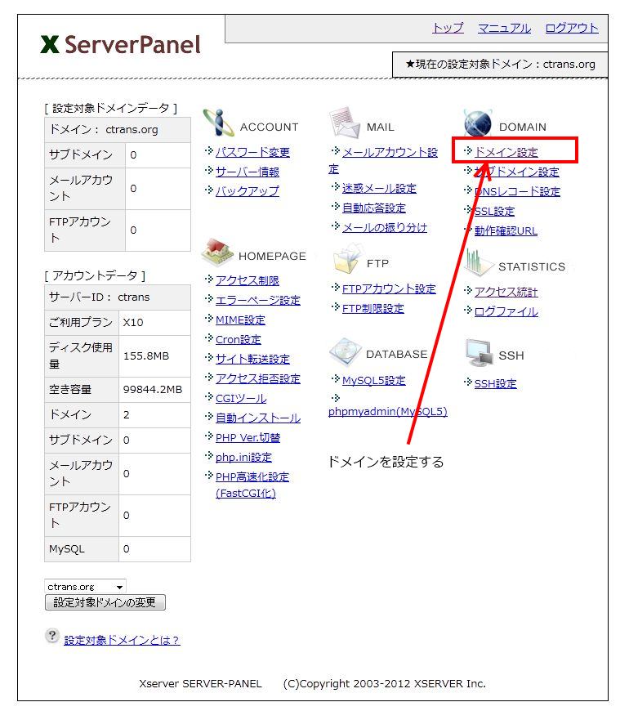Open MySQL5設定 link
The width and height of the screenshot is (629, 720).
pos(374,381)
